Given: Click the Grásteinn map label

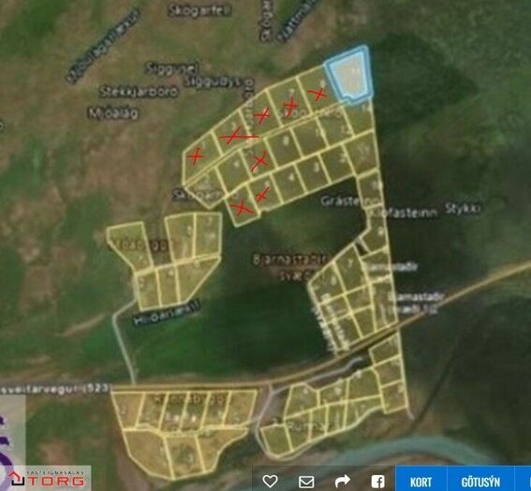Looking at the screenshot, I should pos(350,201).
